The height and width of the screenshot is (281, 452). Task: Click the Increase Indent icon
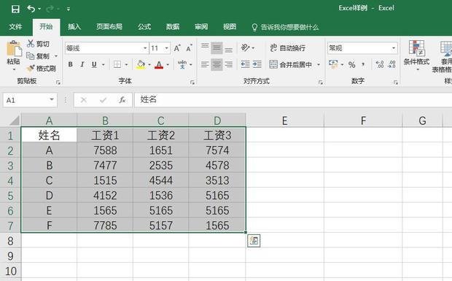tap(257, 64)
